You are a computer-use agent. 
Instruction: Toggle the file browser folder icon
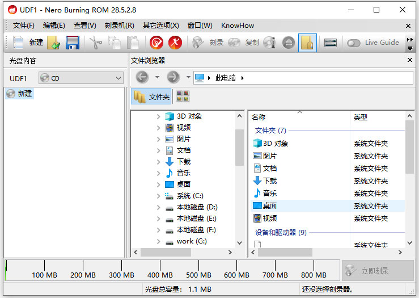point(307,43)
